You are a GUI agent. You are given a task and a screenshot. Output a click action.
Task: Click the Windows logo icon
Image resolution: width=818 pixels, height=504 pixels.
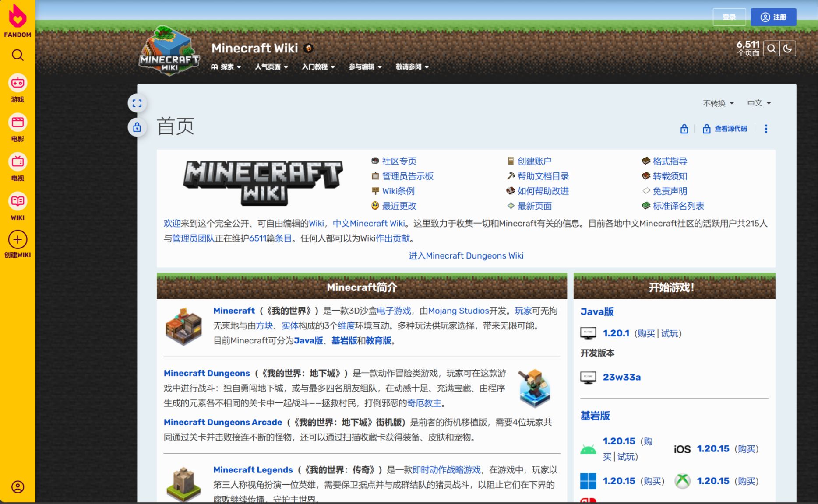tap(588, 481)
